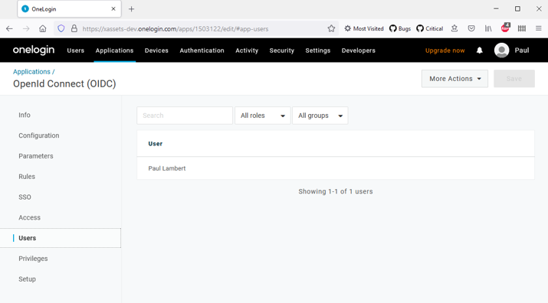The height and width of the screenshot is (303, 548).
Task: Click the user Search field
Action: [x=185, y=116]
